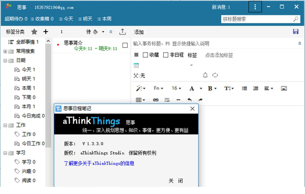Open the calendar date picker icon

tap(136, 65)
